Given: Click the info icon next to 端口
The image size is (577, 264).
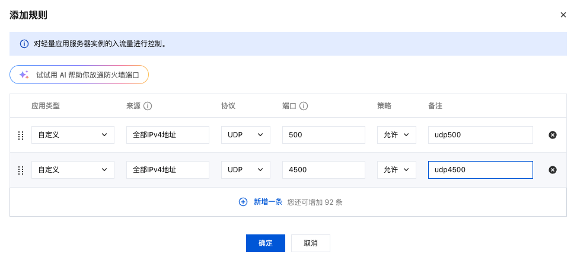Looking at the screenshot, I should pyautogui.click(x=304, y=106).
